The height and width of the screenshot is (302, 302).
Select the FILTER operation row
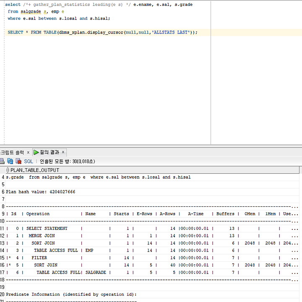pyautogui.click(x=152, y=258)
